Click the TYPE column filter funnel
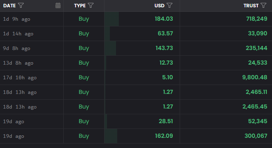This screenshot has height=148, width=272. click(91, 5)
